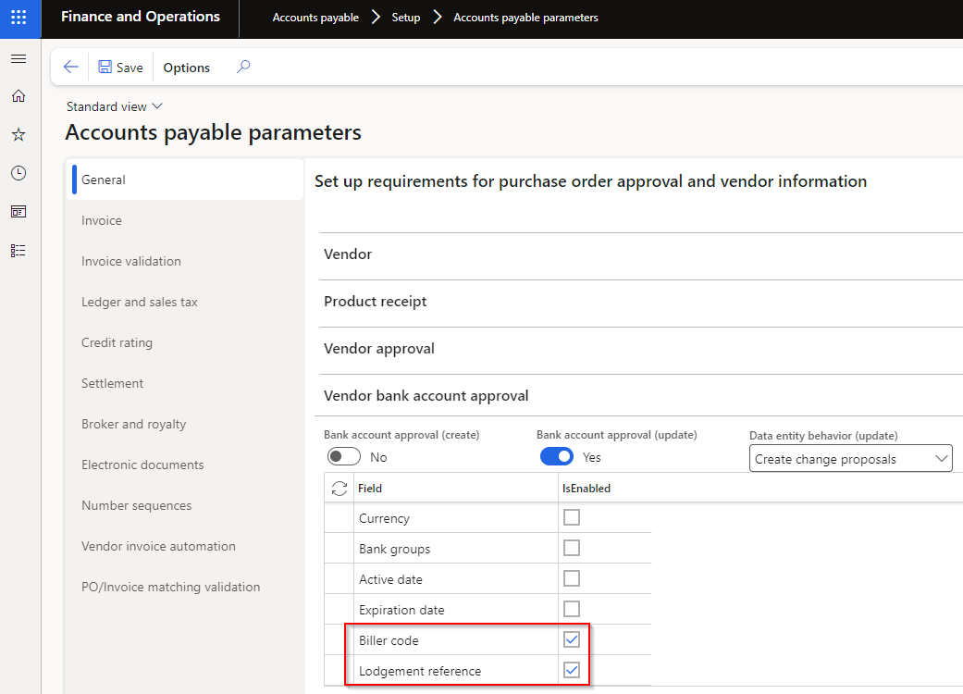Turn on Bank account approval (create) toggle

(343, 455)
